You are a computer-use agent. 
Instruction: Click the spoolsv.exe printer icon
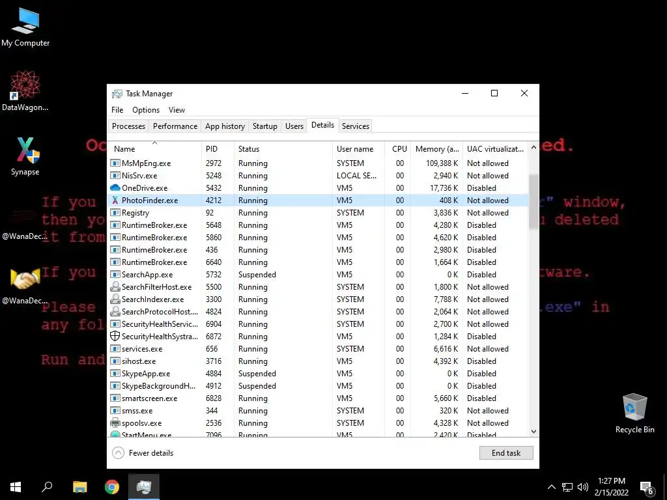[x=115, y=423]
